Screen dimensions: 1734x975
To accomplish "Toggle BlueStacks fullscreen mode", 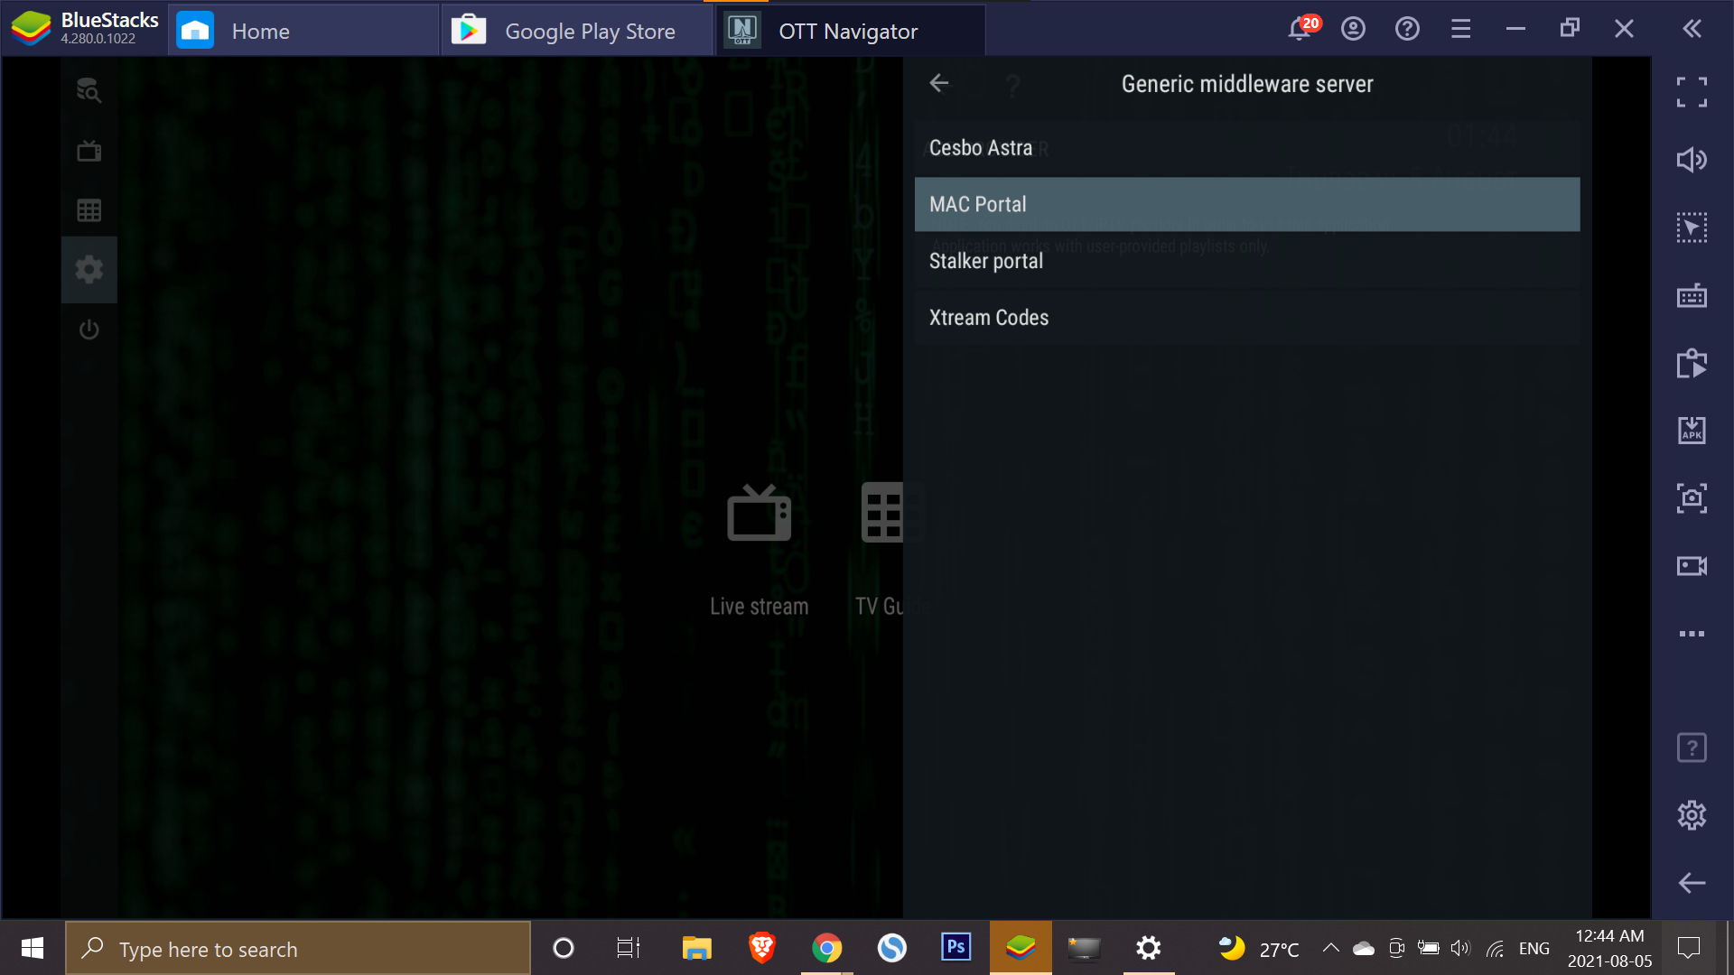I will [x=1692, y=92].
